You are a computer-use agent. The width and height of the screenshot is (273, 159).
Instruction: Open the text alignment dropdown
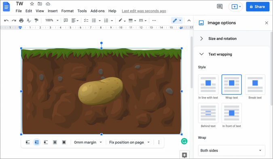[75, 21]
